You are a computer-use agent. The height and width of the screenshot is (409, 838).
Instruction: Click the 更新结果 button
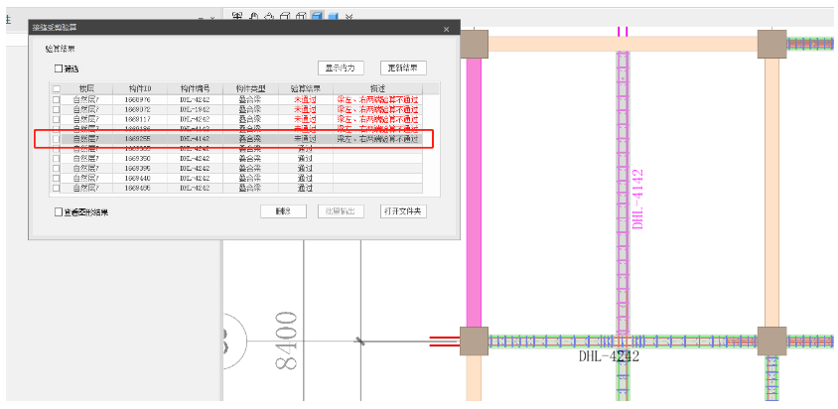[402, 68]
